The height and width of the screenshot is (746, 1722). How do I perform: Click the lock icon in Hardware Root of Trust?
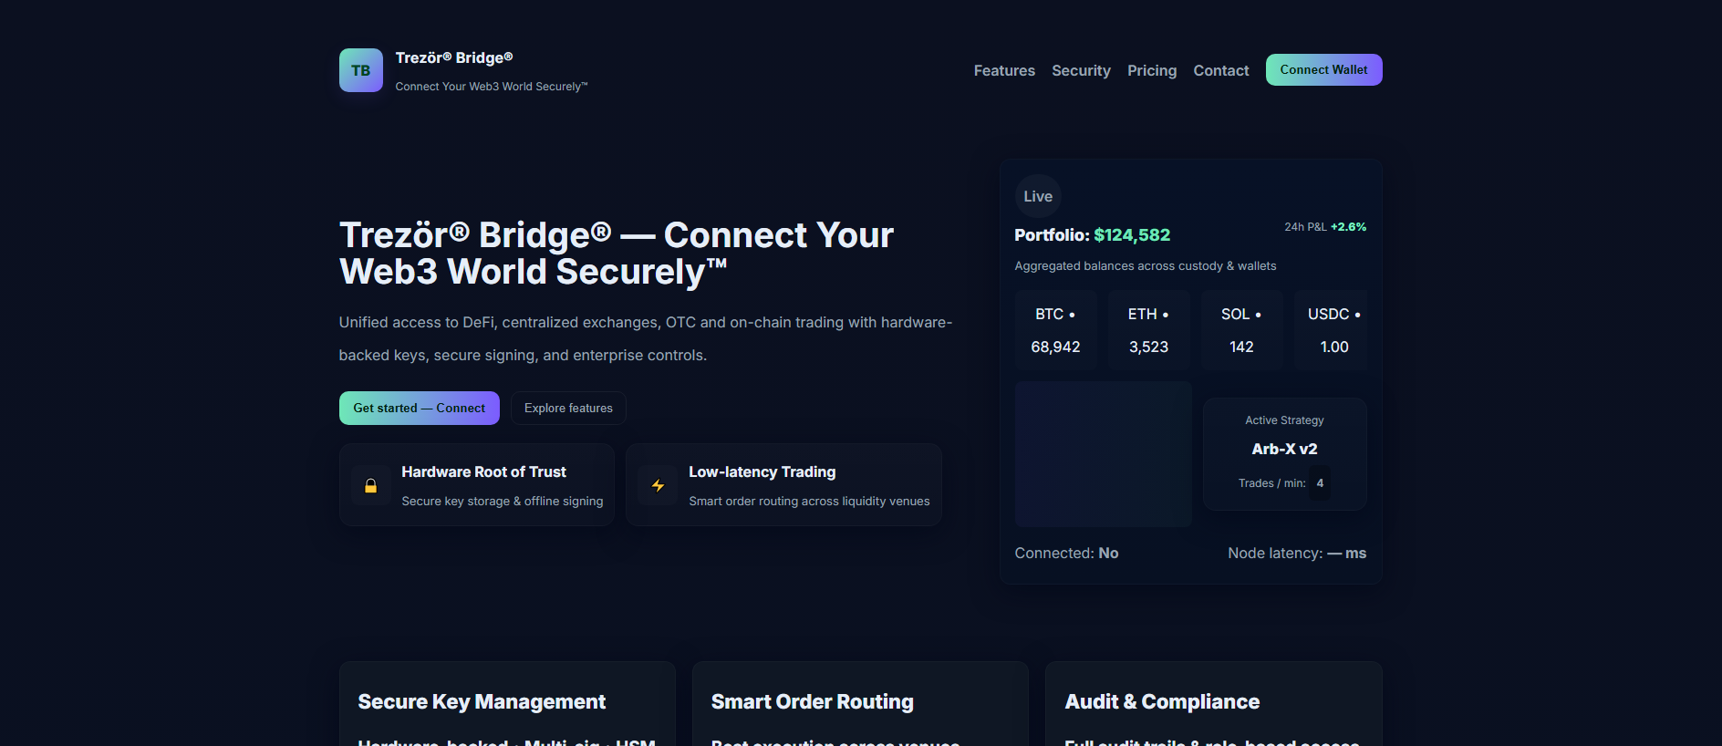(371, 486)
